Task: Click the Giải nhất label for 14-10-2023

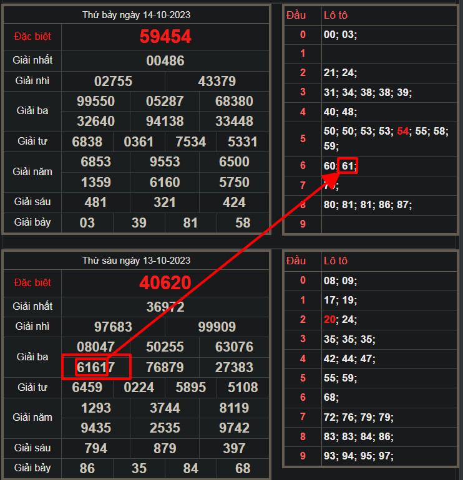Action: pyautogui.click(x=32, y=60)
